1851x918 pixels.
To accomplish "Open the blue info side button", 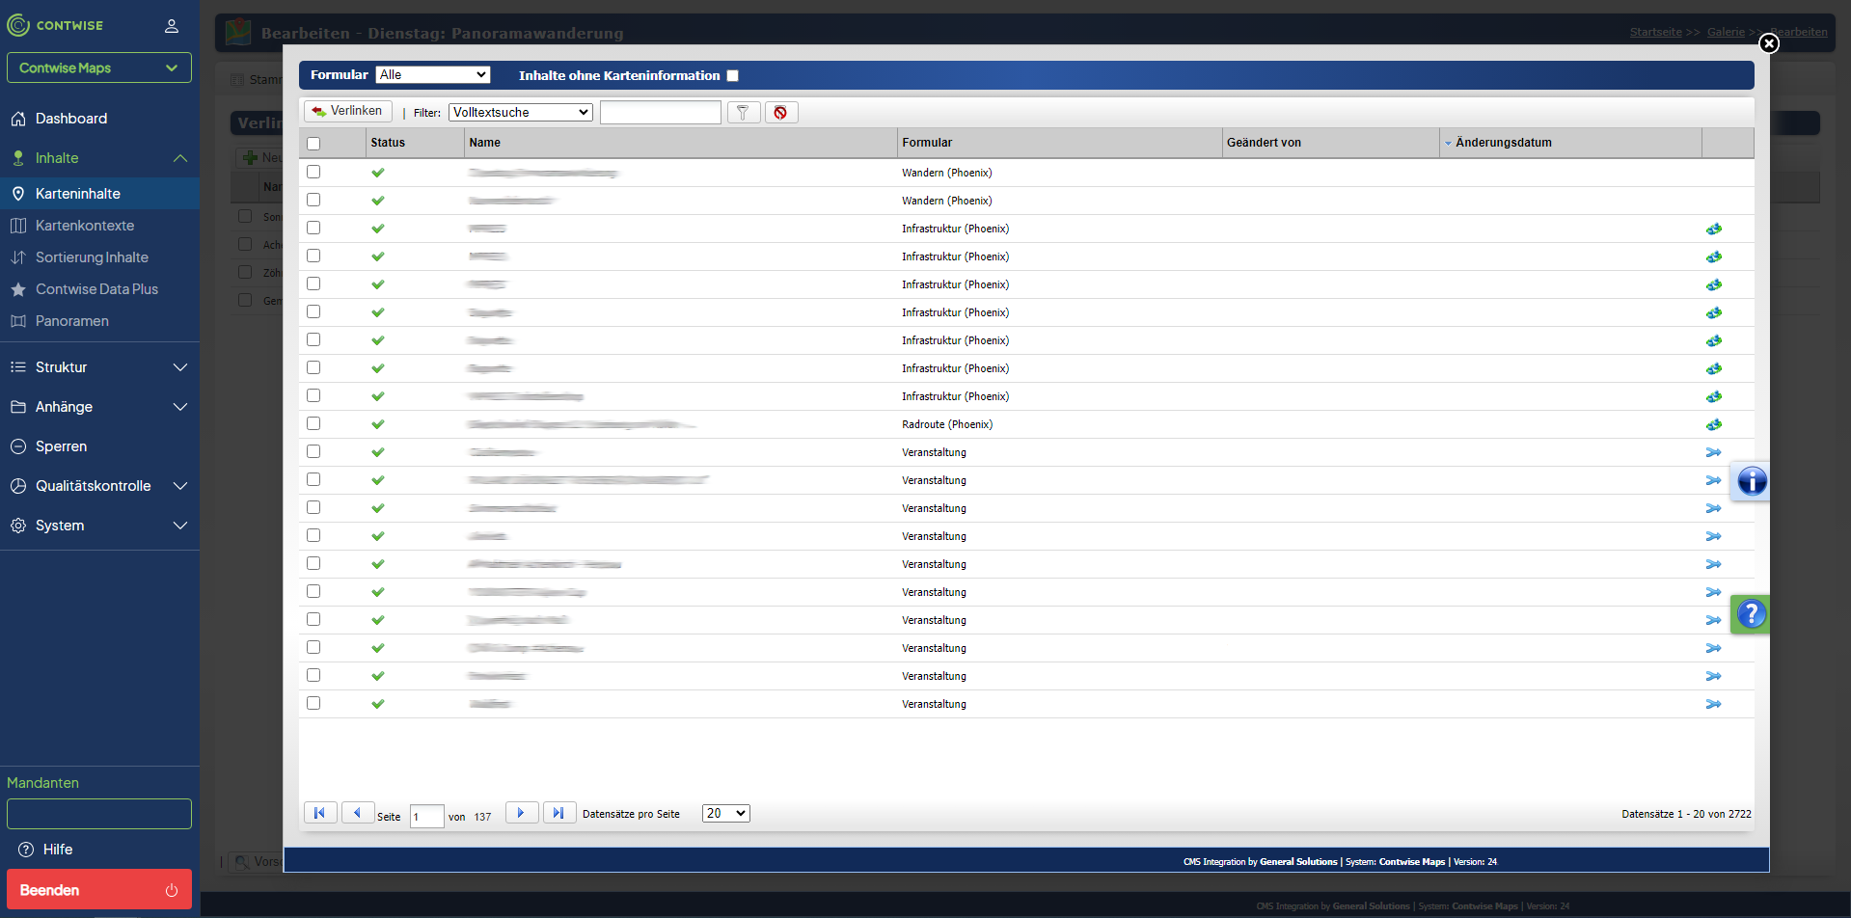I will (1751, 480).
